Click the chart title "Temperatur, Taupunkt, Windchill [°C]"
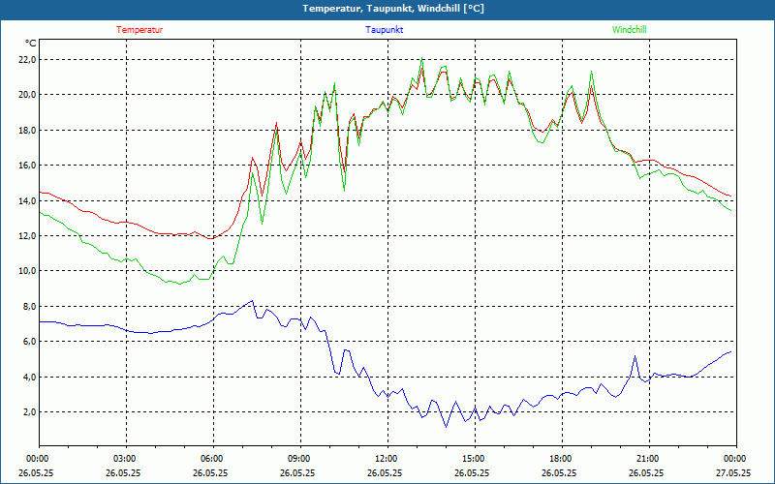The image size is (775, 484). [x=393, y=9]
